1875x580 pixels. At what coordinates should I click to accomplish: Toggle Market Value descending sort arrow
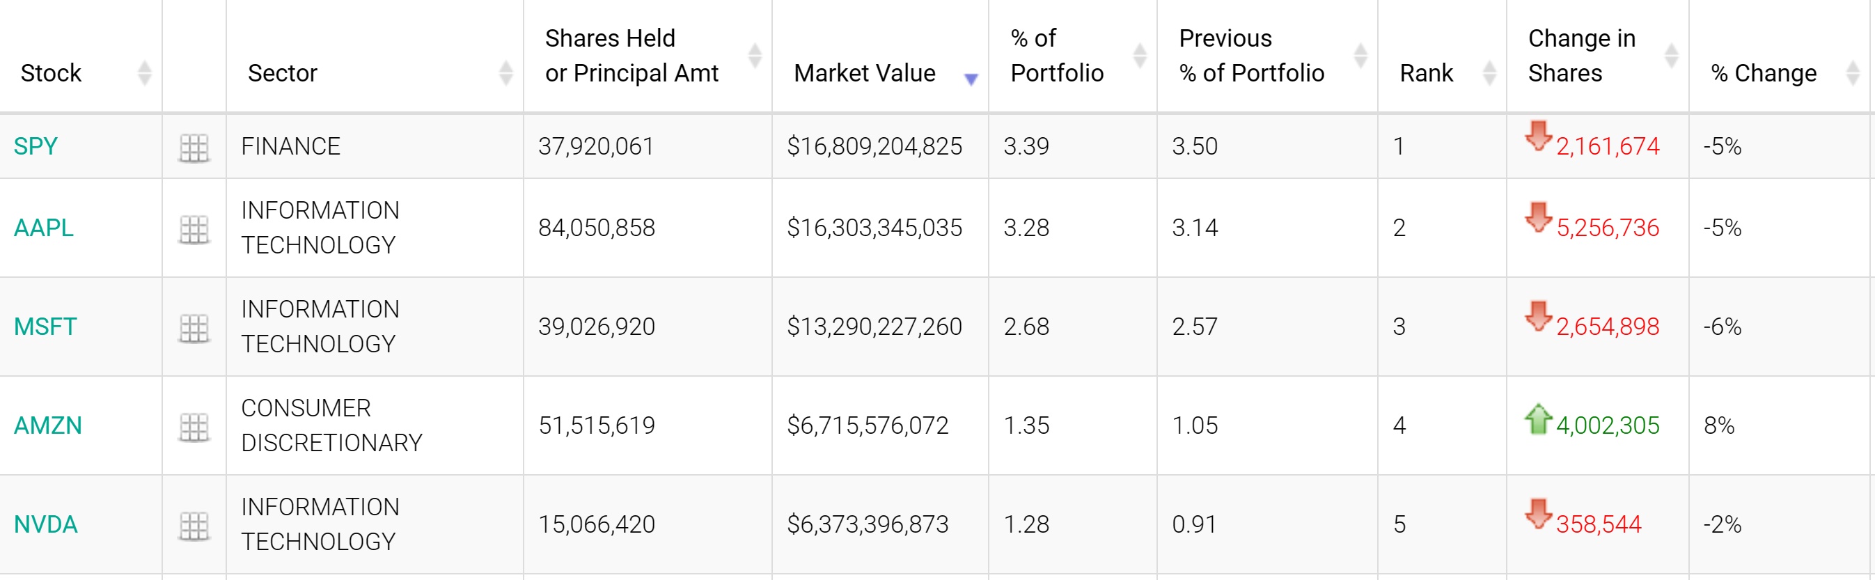point(971,79)
